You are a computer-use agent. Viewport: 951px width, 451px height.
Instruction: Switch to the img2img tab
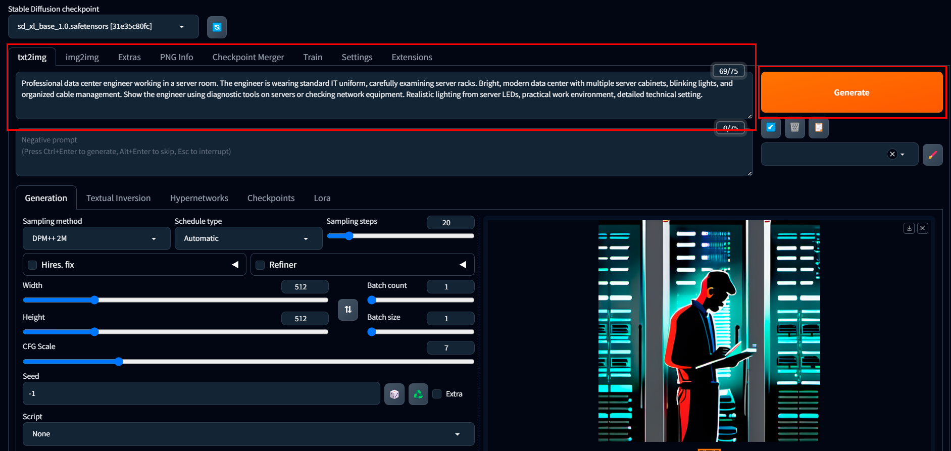[82, 57]
